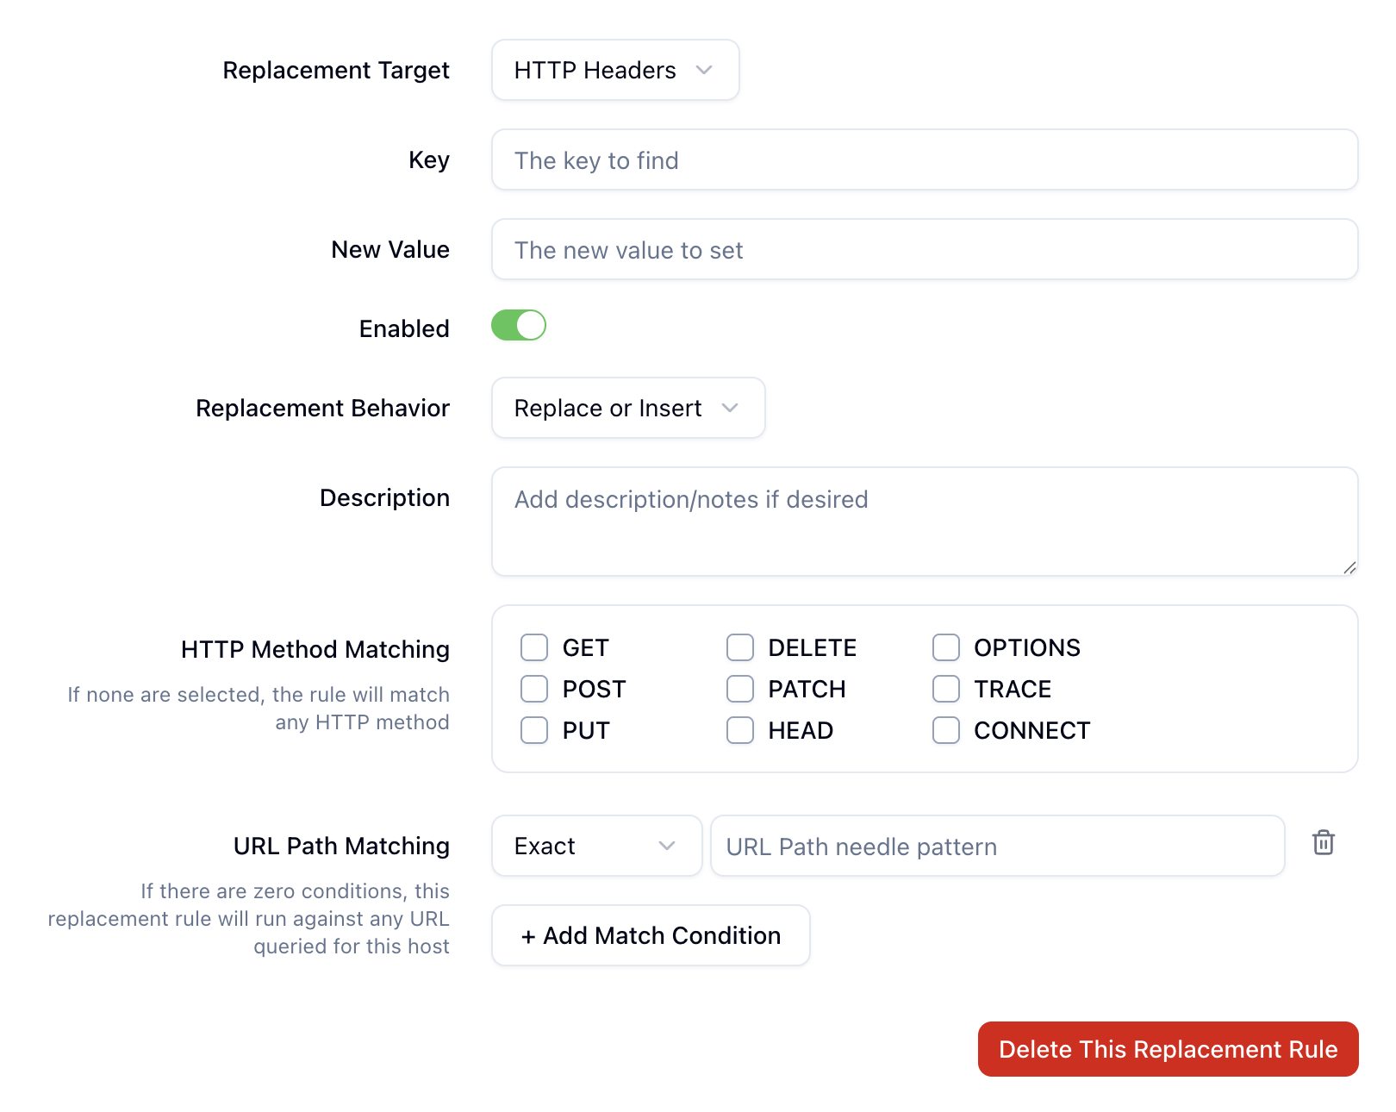The image size is (1396, 1112).
Task: Toggle the Enabled switch off
Action: (519, 326)
